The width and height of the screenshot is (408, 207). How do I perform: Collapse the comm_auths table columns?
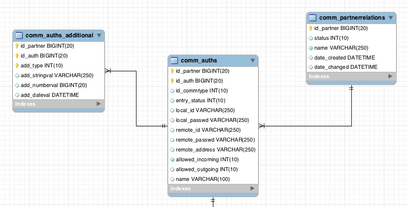253,60
